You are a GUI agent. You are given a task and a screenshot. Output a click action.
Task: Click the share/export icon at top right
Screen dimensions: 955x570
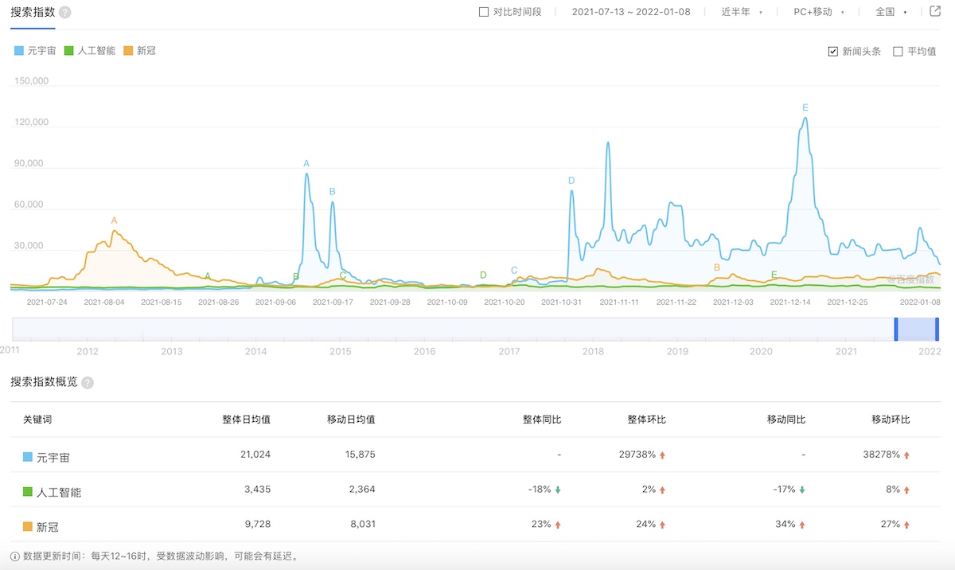tap(935, 12)
